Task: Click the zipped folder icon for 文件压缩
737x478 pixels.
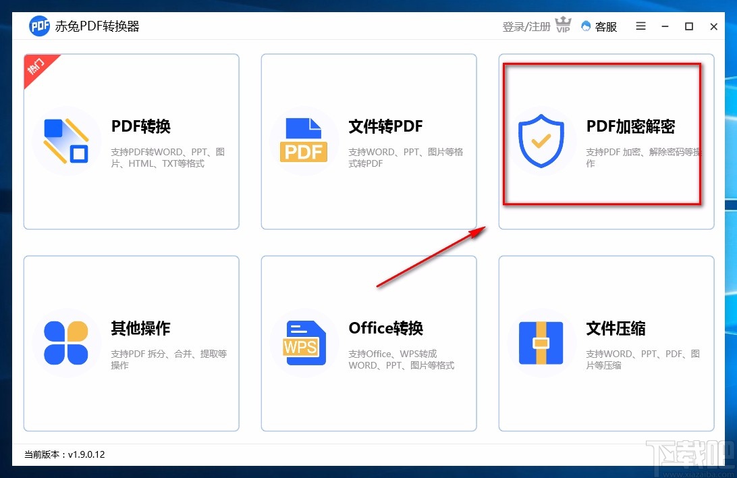Action: [541, 343]
